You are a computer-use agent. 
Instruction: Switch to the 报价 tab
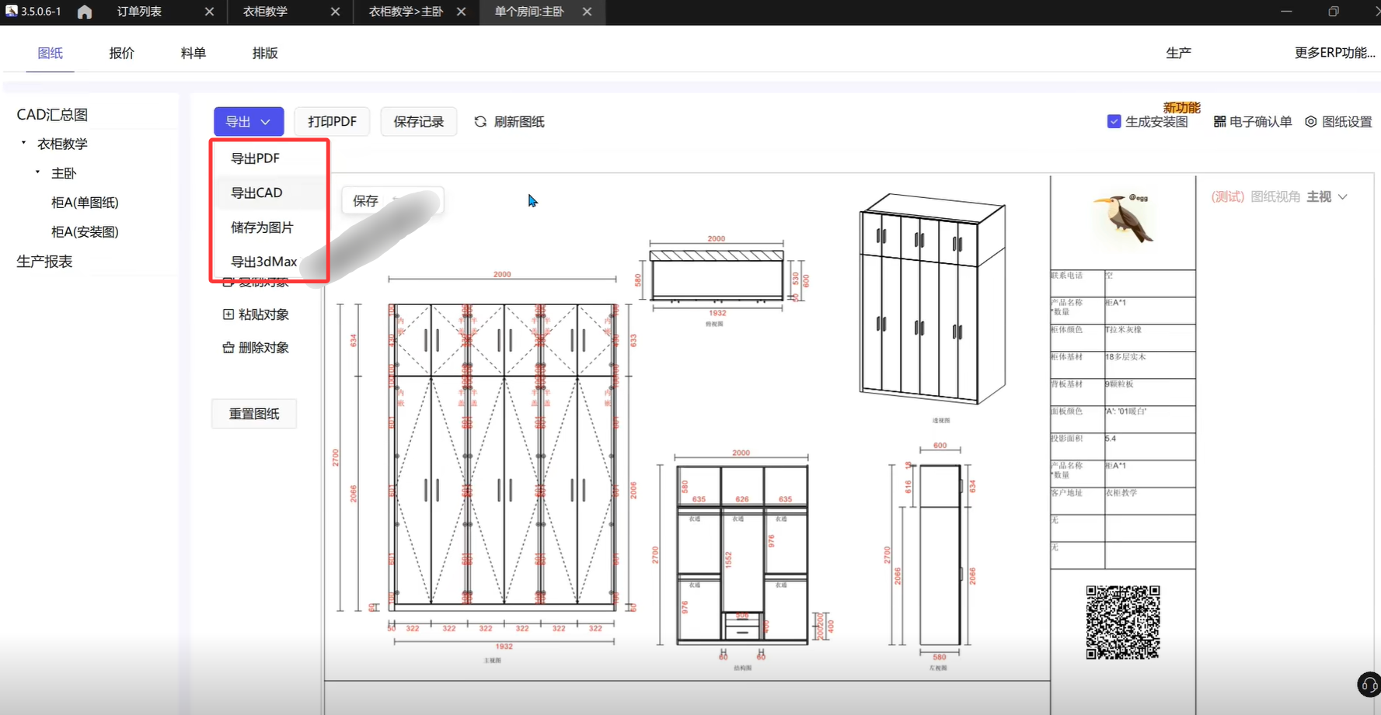coord(121,53)
